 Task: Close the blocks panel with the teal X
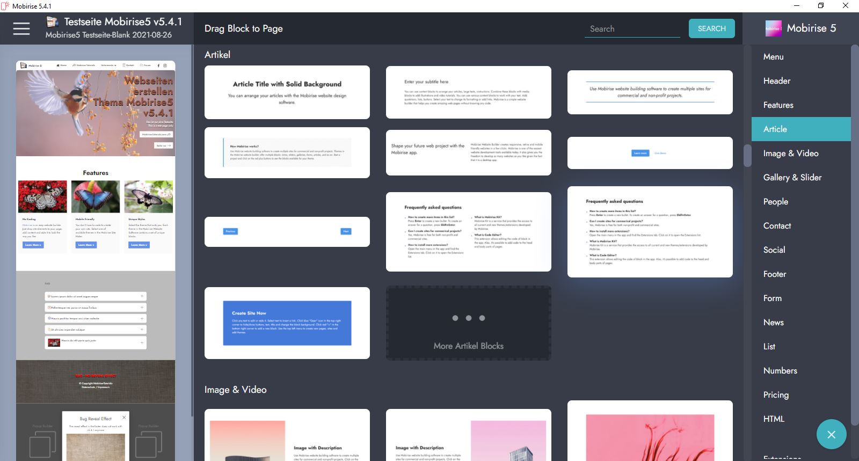coord(831,434)
